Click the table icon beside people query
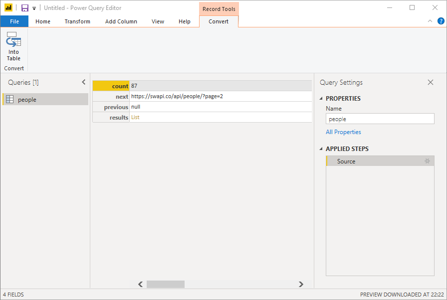Screen dimensions: 447x300 [x=9, y=99]
